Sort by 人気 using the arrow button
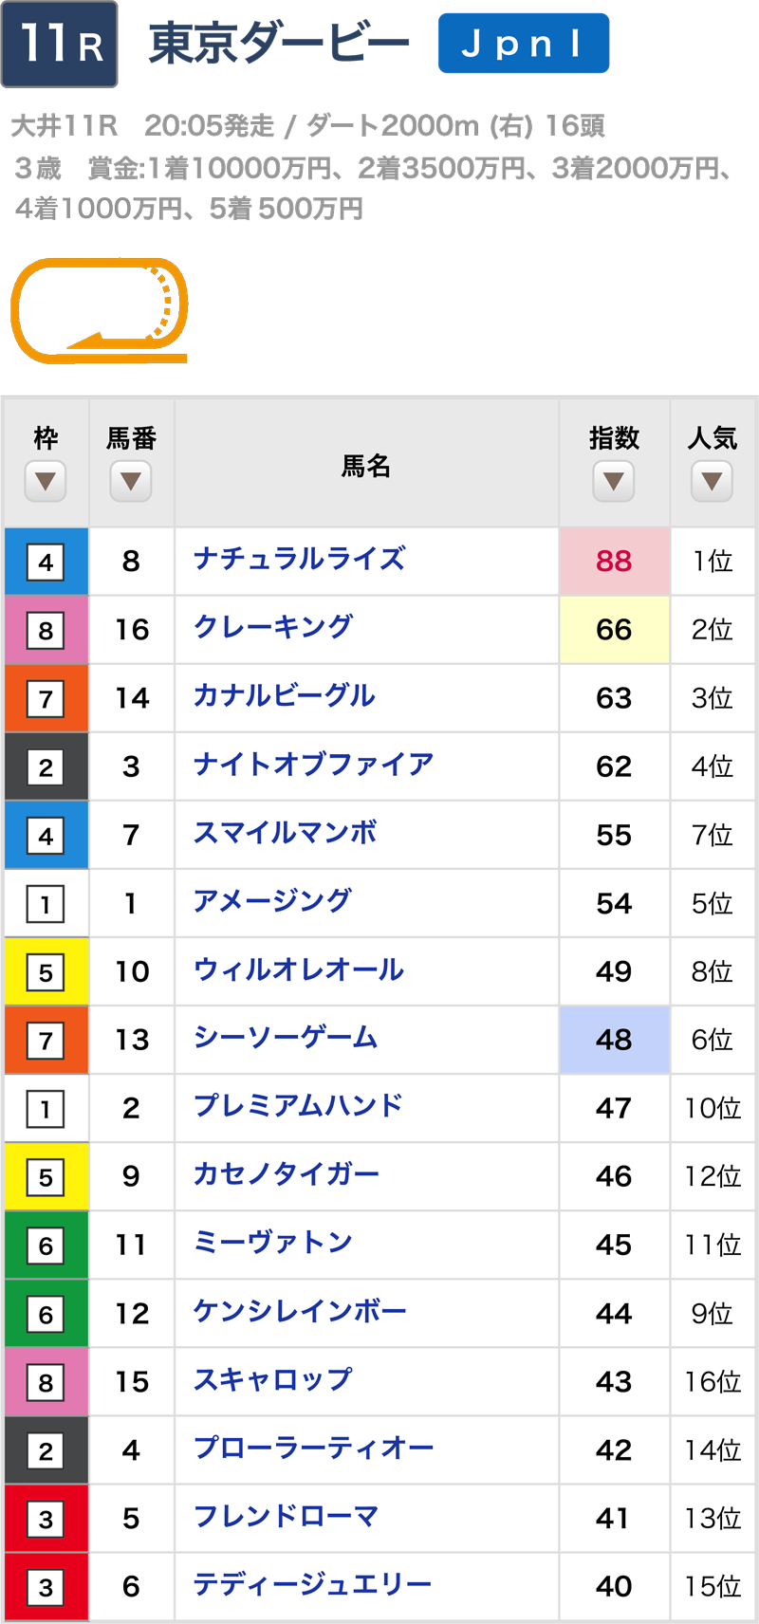The width and height of the screenshot is (759, 1624). pyautogui.click(x=713, y=481)
